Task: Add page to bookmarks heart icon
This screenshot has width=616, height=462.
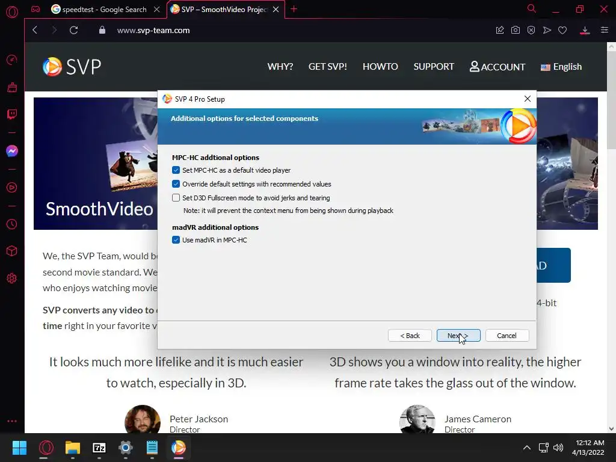Action: [562, 30]
